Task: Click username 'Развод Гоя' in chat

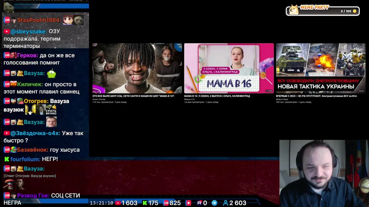Action: pos(33,195)
